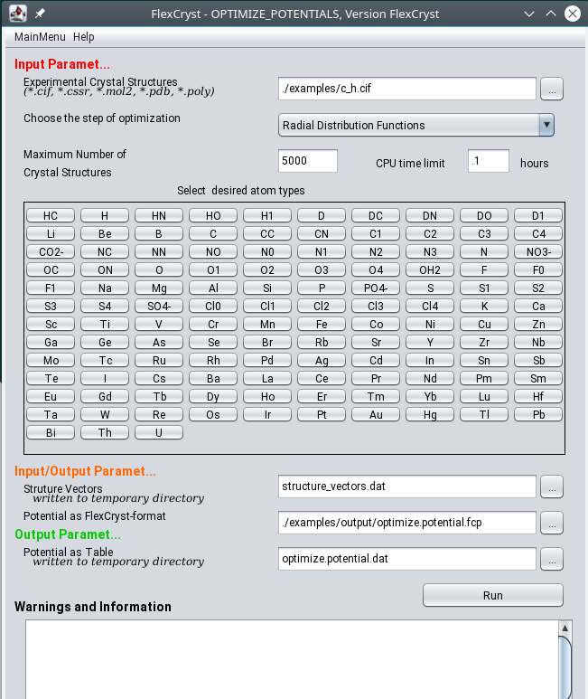Toggle the H atom type
This screenshot has height=699, width=588.
pos(105,216)
